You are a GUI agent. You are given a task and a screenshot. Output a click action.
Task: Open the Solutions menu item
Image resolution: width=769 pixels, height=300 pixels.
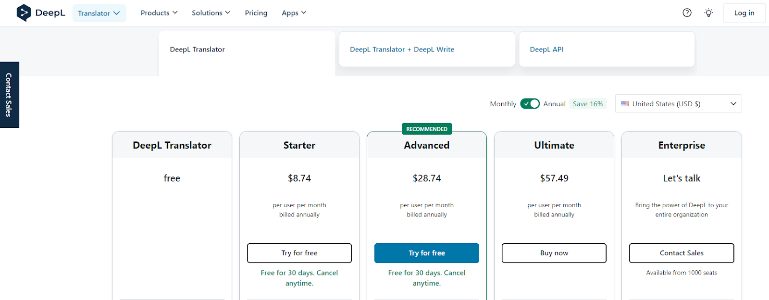(x=211, y=12)
